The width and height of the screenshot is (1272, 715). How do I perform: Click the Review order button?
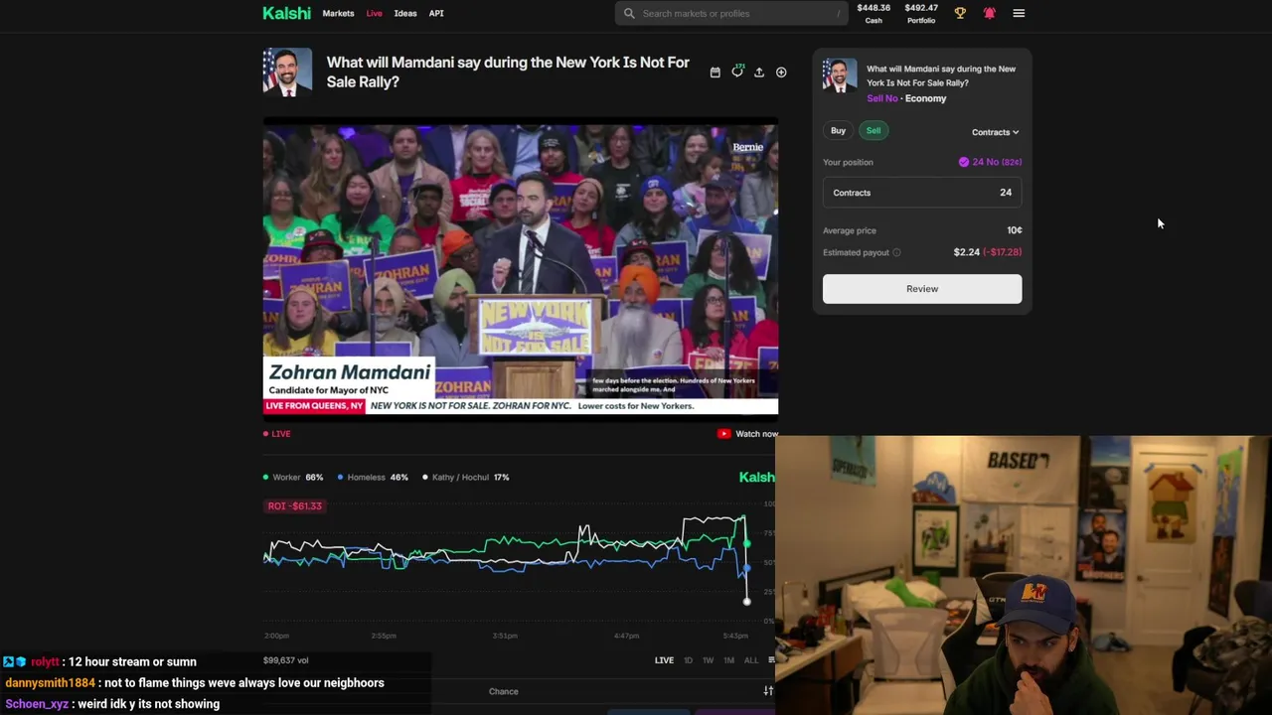coord(922,289)
